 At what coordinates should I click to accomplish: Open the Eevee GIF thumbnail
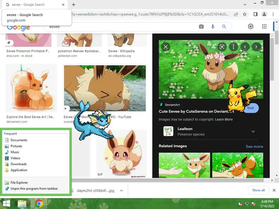pos(122,154)
